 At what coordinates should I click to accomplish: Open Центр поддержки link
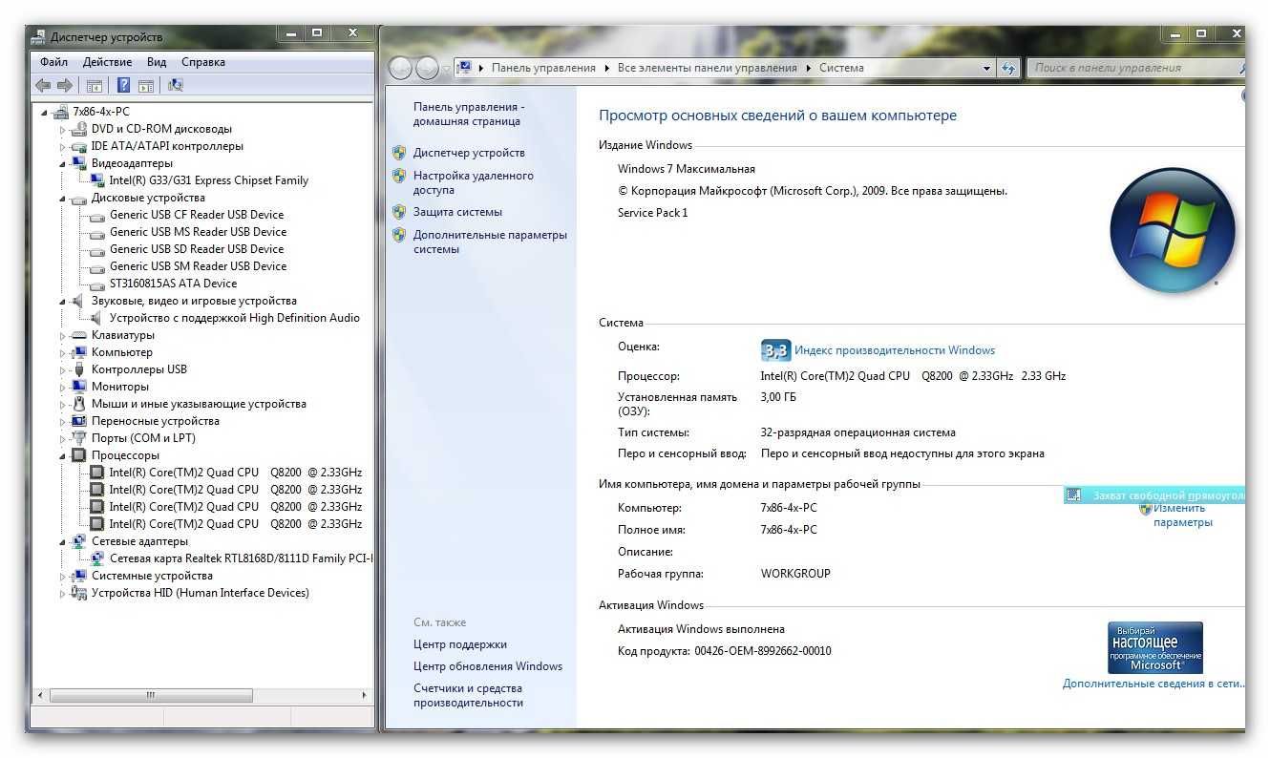(460, 644)
